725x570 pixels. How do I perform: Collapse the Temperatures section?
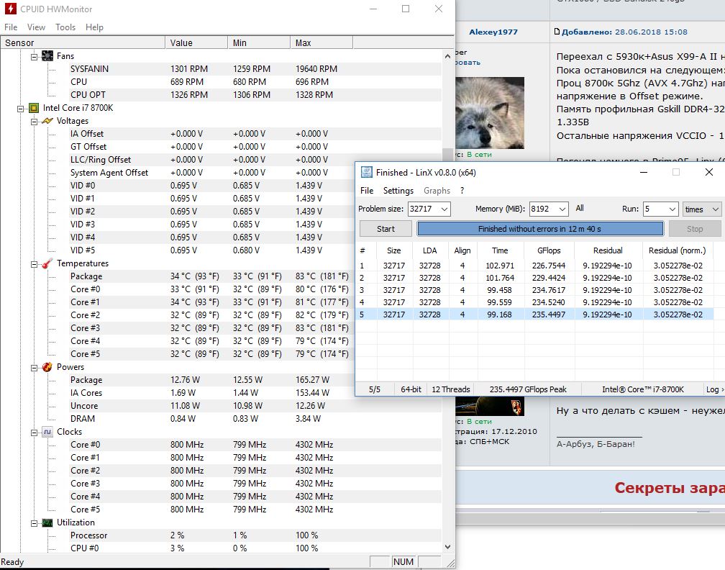pyautogui.click(x=34, y=263)
